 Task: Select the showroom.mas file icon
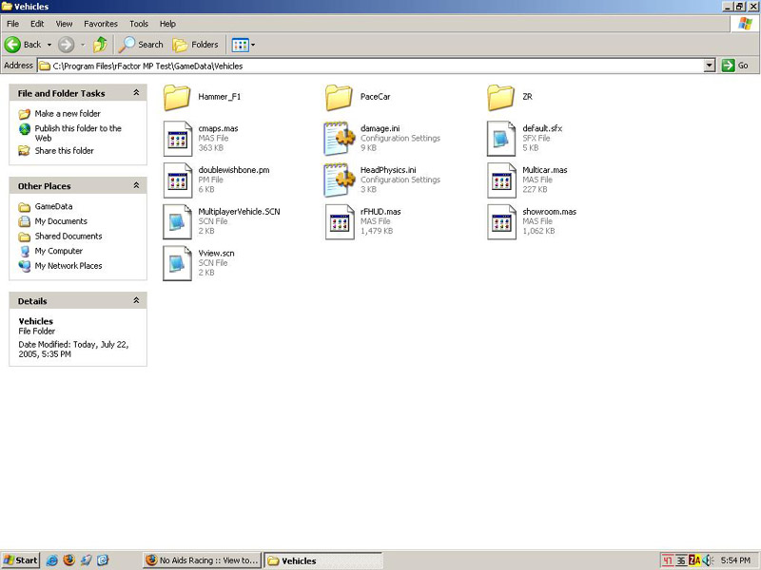501,222
